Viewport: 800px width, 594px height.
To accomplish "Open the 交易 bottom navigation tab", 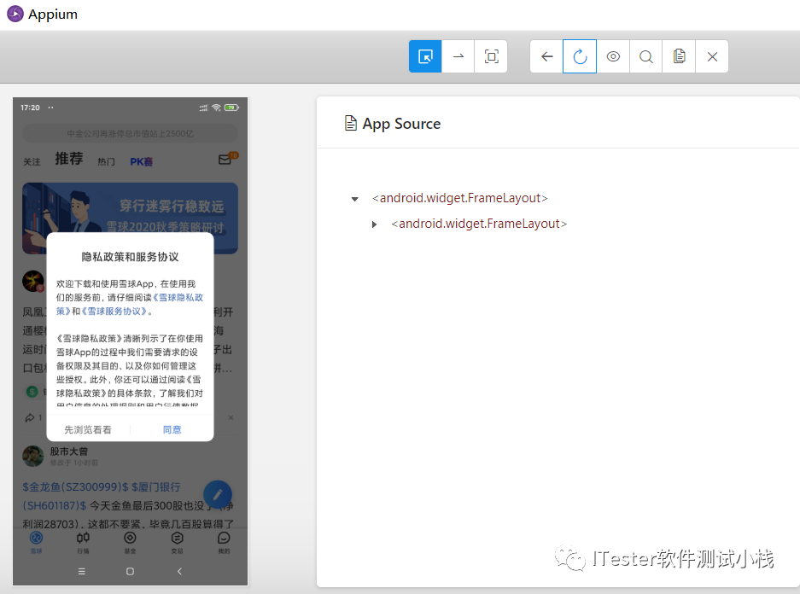I will [177, 542].
